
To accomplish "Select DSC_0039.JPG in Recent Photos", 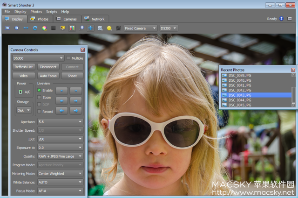I will click(256, 76).
